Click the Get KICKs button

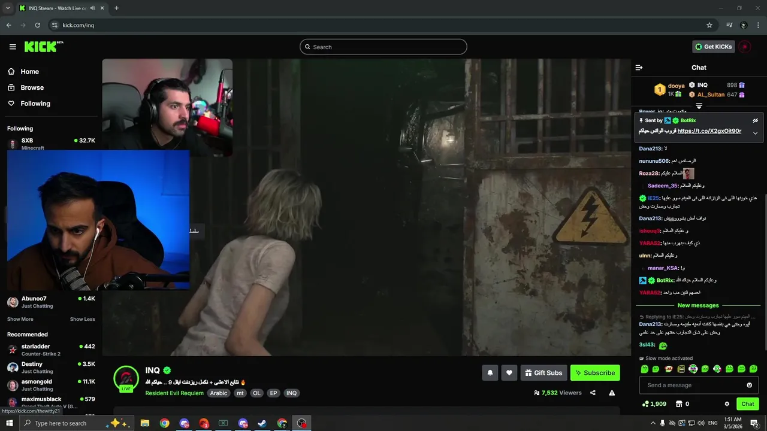714,47
